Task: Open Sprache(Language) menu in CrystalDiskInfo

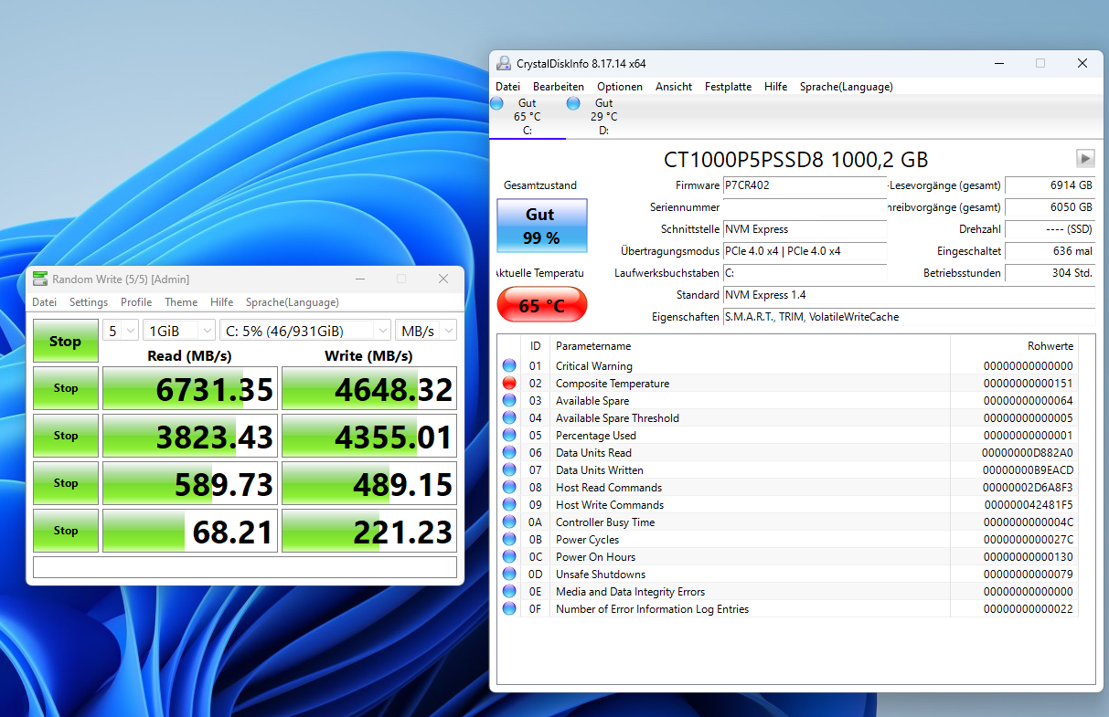Action: click(x=847, y=87)
